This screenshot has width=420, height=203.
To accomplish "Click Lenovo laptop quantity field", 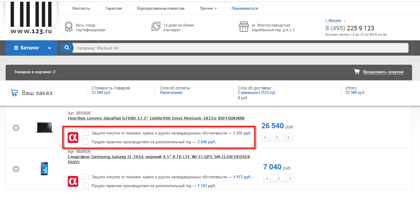I will (277, 137).
